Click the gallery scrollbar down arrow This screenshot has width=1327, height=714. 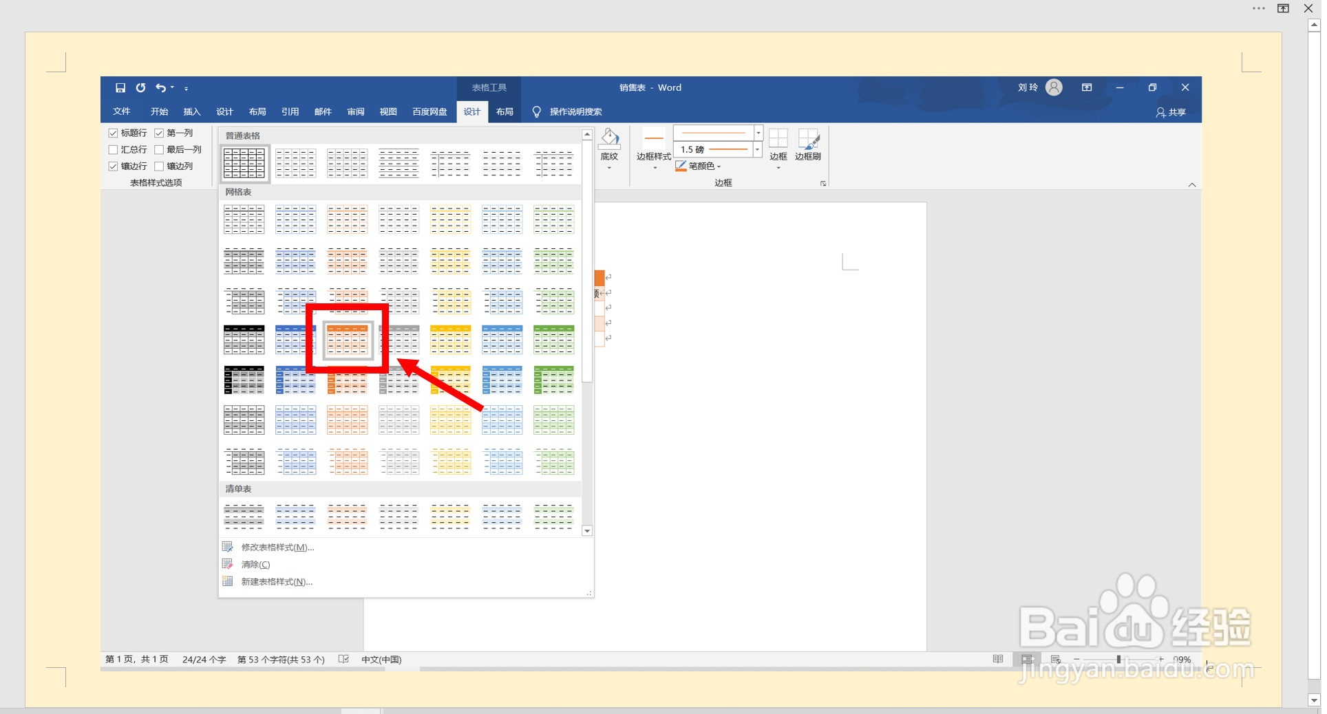pyautogui.click(x=587, y=531)
